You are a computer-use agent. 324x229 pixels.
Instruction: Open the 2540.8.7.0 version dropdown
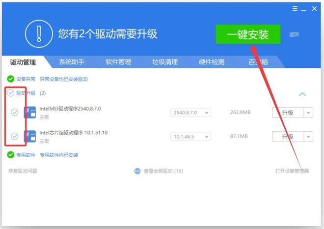pos(191,113)
